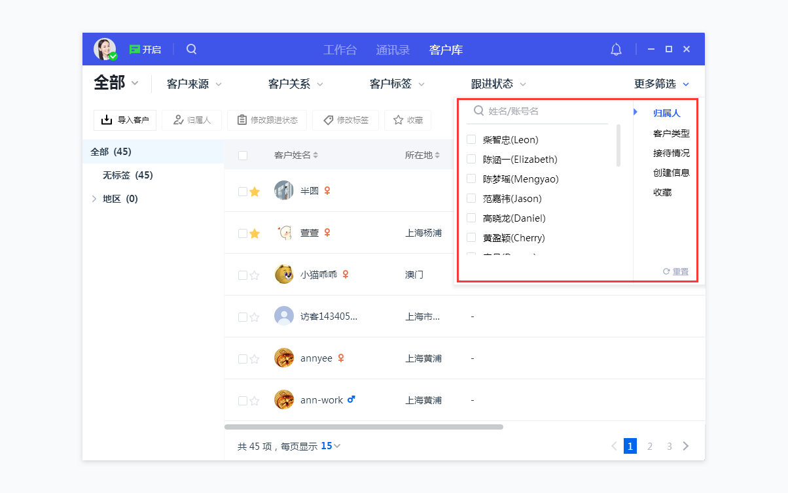Select the 创建信息 filter category
The width and height of the screenshot is (788, 493).
[x=672, y=173]
